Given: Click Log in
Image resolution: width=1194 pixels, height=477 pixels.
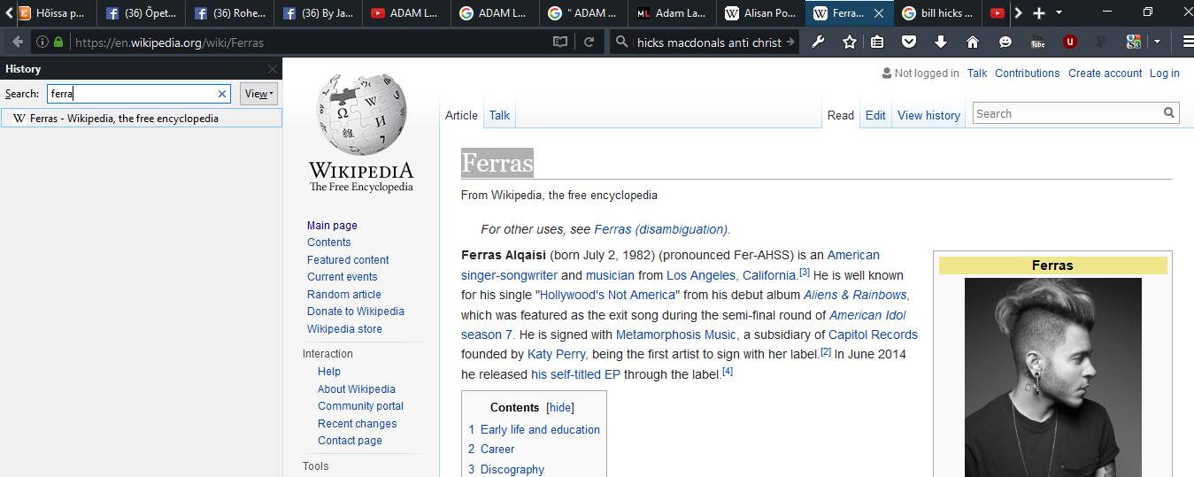Looking at the screenshot, I should [x=1164, y=73].
